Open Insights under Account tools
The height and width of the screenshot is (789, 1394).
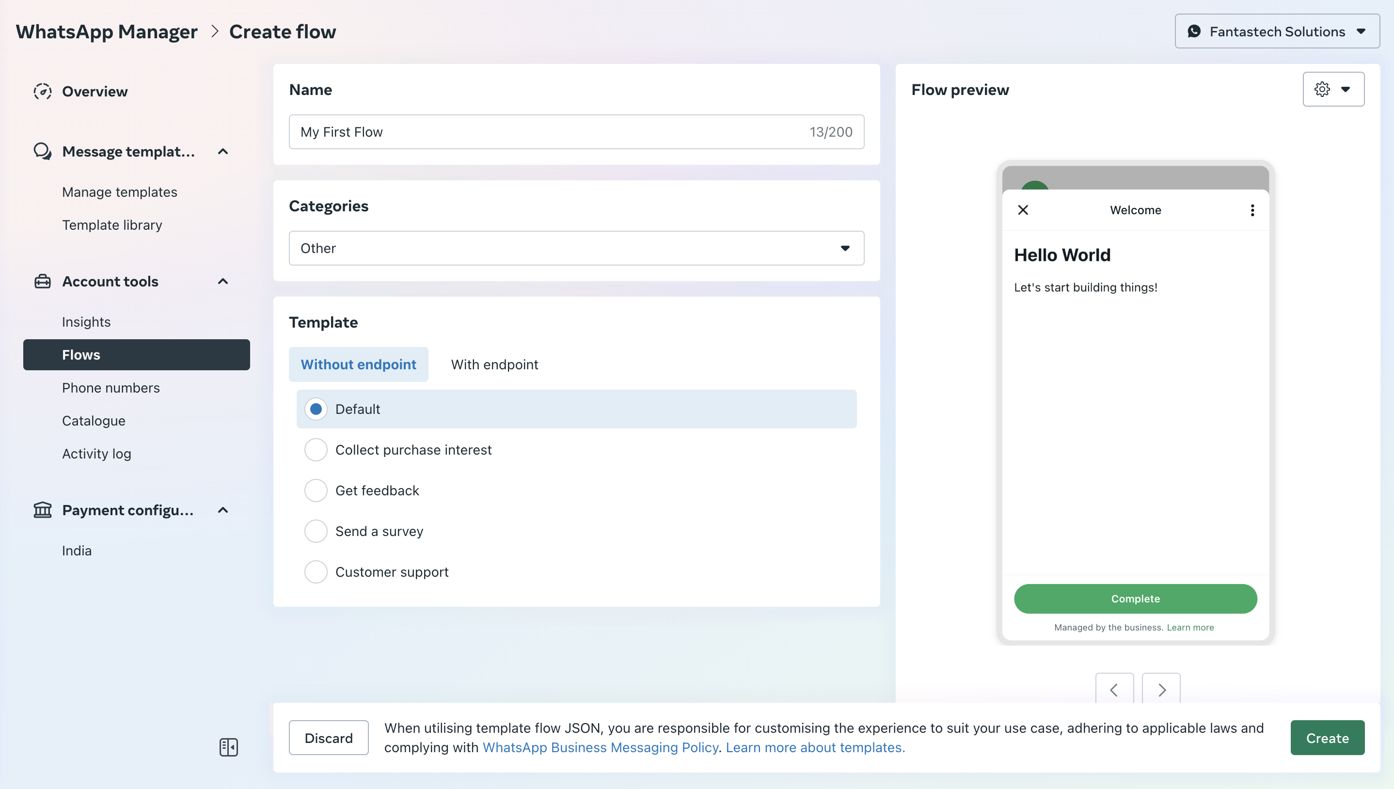click(86, 322)
